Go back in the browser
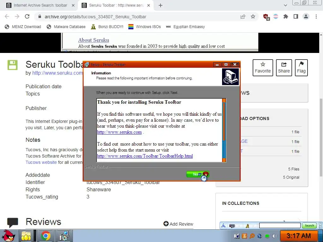The height and width of the screenshot is (242, 323). click(7, 16)
